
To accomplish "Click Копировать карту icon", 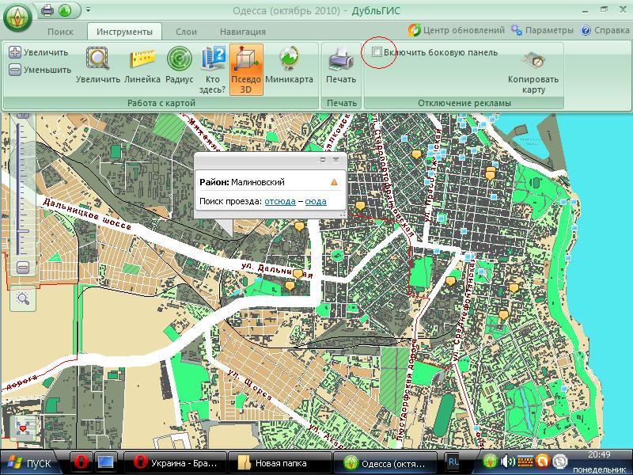I will (x=533, y=65).
